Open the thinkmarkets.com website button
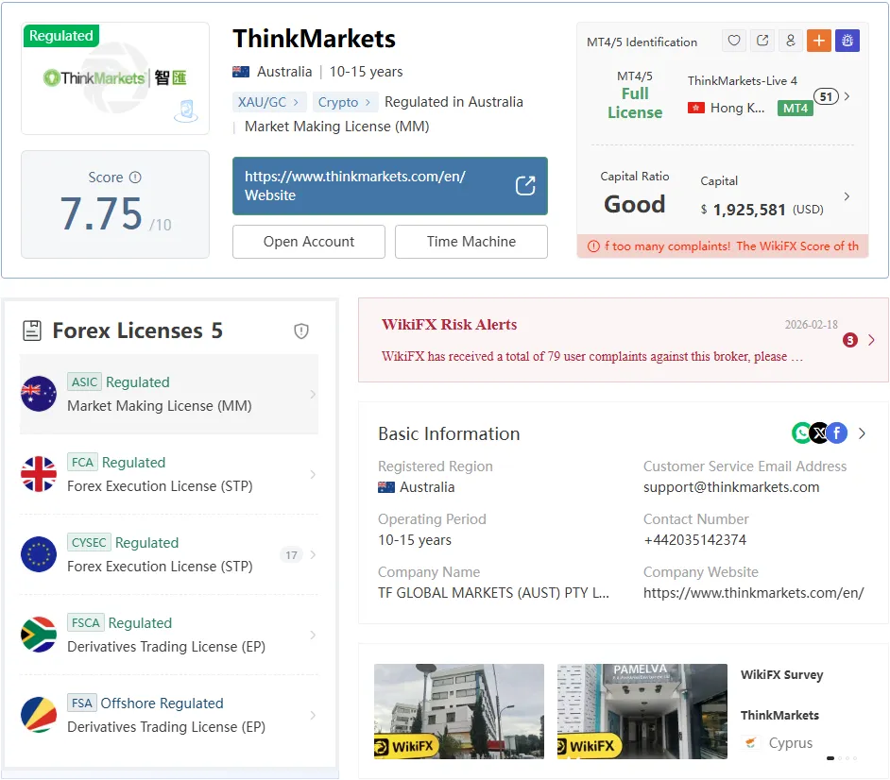The height and width of the screenshot is (780, 890). [390, 186]
